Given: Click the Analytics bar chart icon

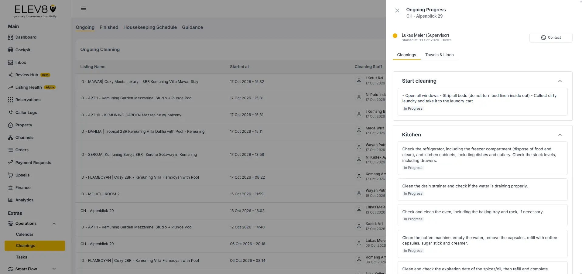Looking at the screenshot, I should coord(10,200).
